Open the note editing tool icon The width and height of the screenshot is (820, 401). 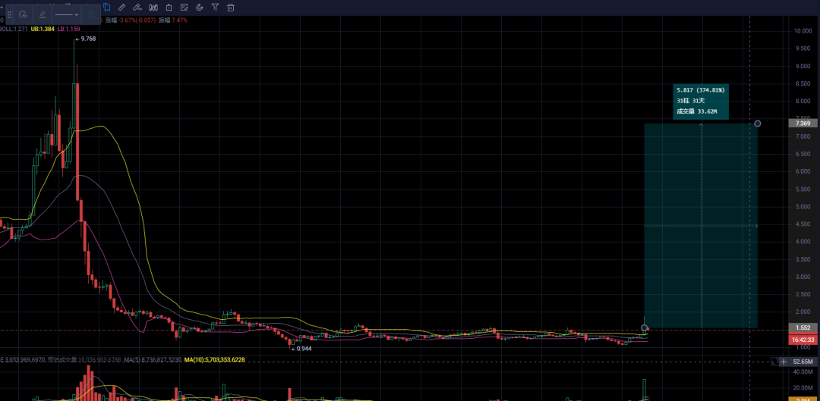point(184,8)
